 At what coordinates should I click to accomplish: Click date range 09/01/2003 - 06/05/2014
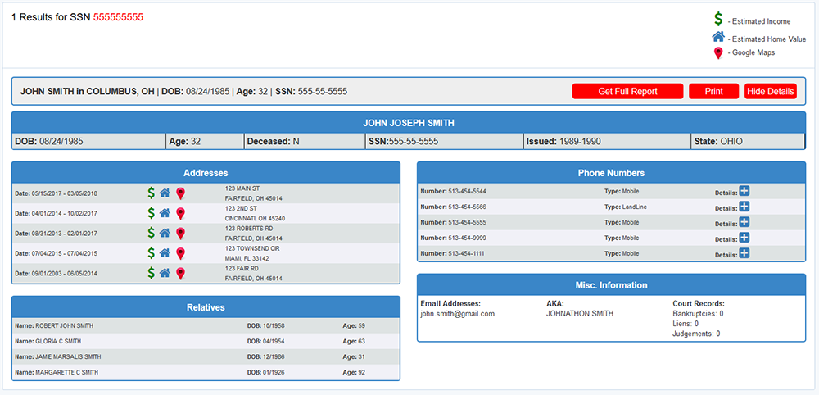[64, 273]
